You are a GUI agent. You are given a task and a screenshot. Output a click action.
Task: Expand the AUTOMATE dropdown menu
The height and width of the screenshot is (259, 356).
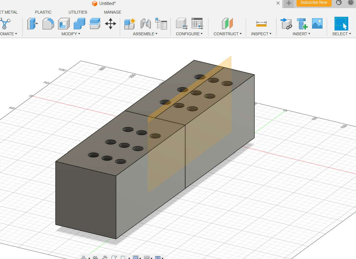coord(8,34)
